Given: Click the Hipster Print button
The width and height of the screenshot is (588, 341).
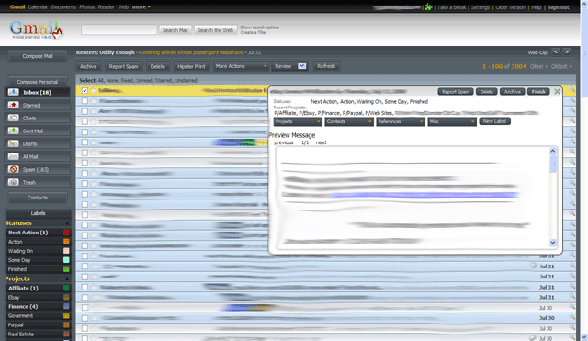Looking at the screenshot, I should pos(191,66).
